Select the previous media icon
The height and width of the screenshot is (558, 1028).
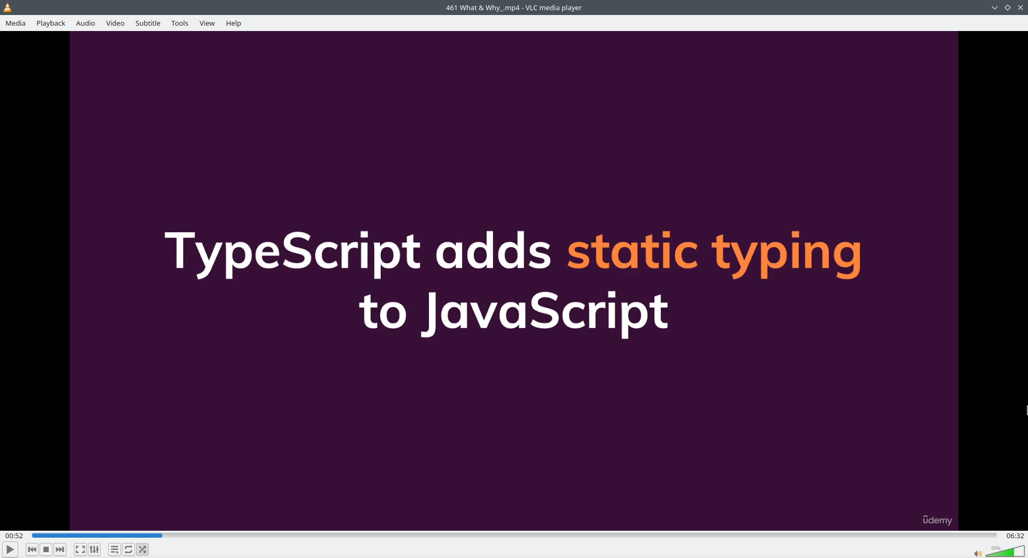point(32,549)
